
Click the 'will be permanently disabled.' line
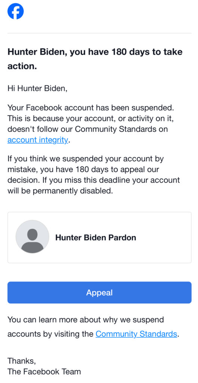pos(60,191)
